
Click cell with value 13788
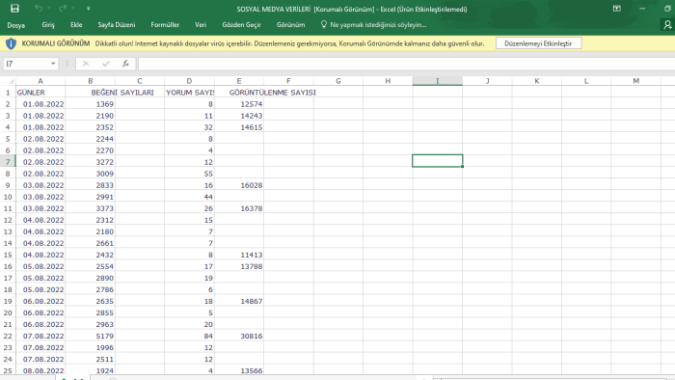coord(239,266)
